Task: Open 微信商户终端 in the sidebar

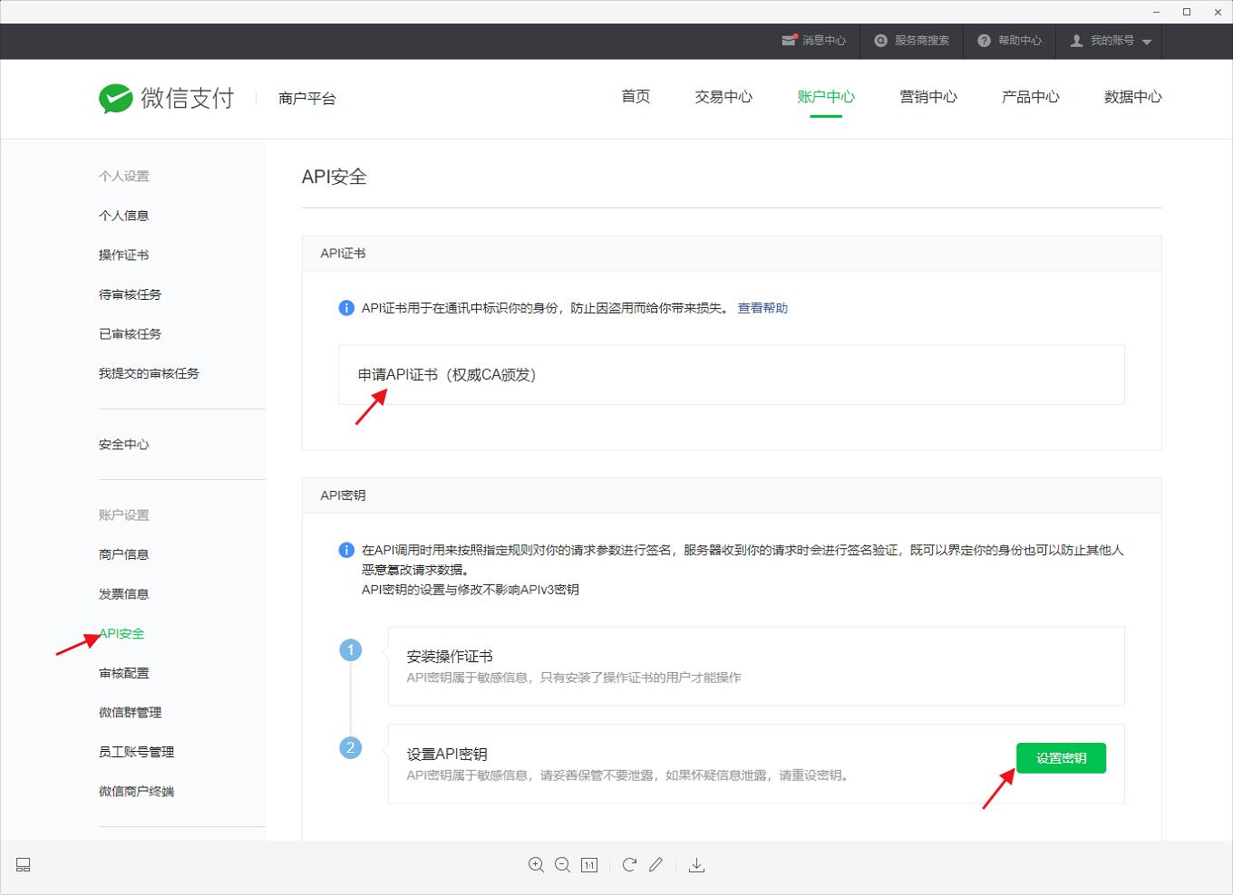Action: pyautogui.click(x=137, y=792)
